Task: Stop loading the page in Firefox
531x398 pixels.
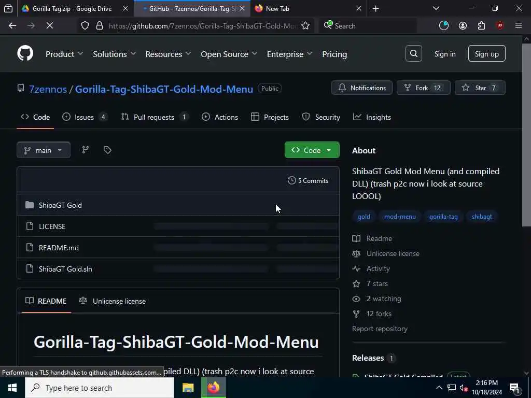Action: point(50,26)
